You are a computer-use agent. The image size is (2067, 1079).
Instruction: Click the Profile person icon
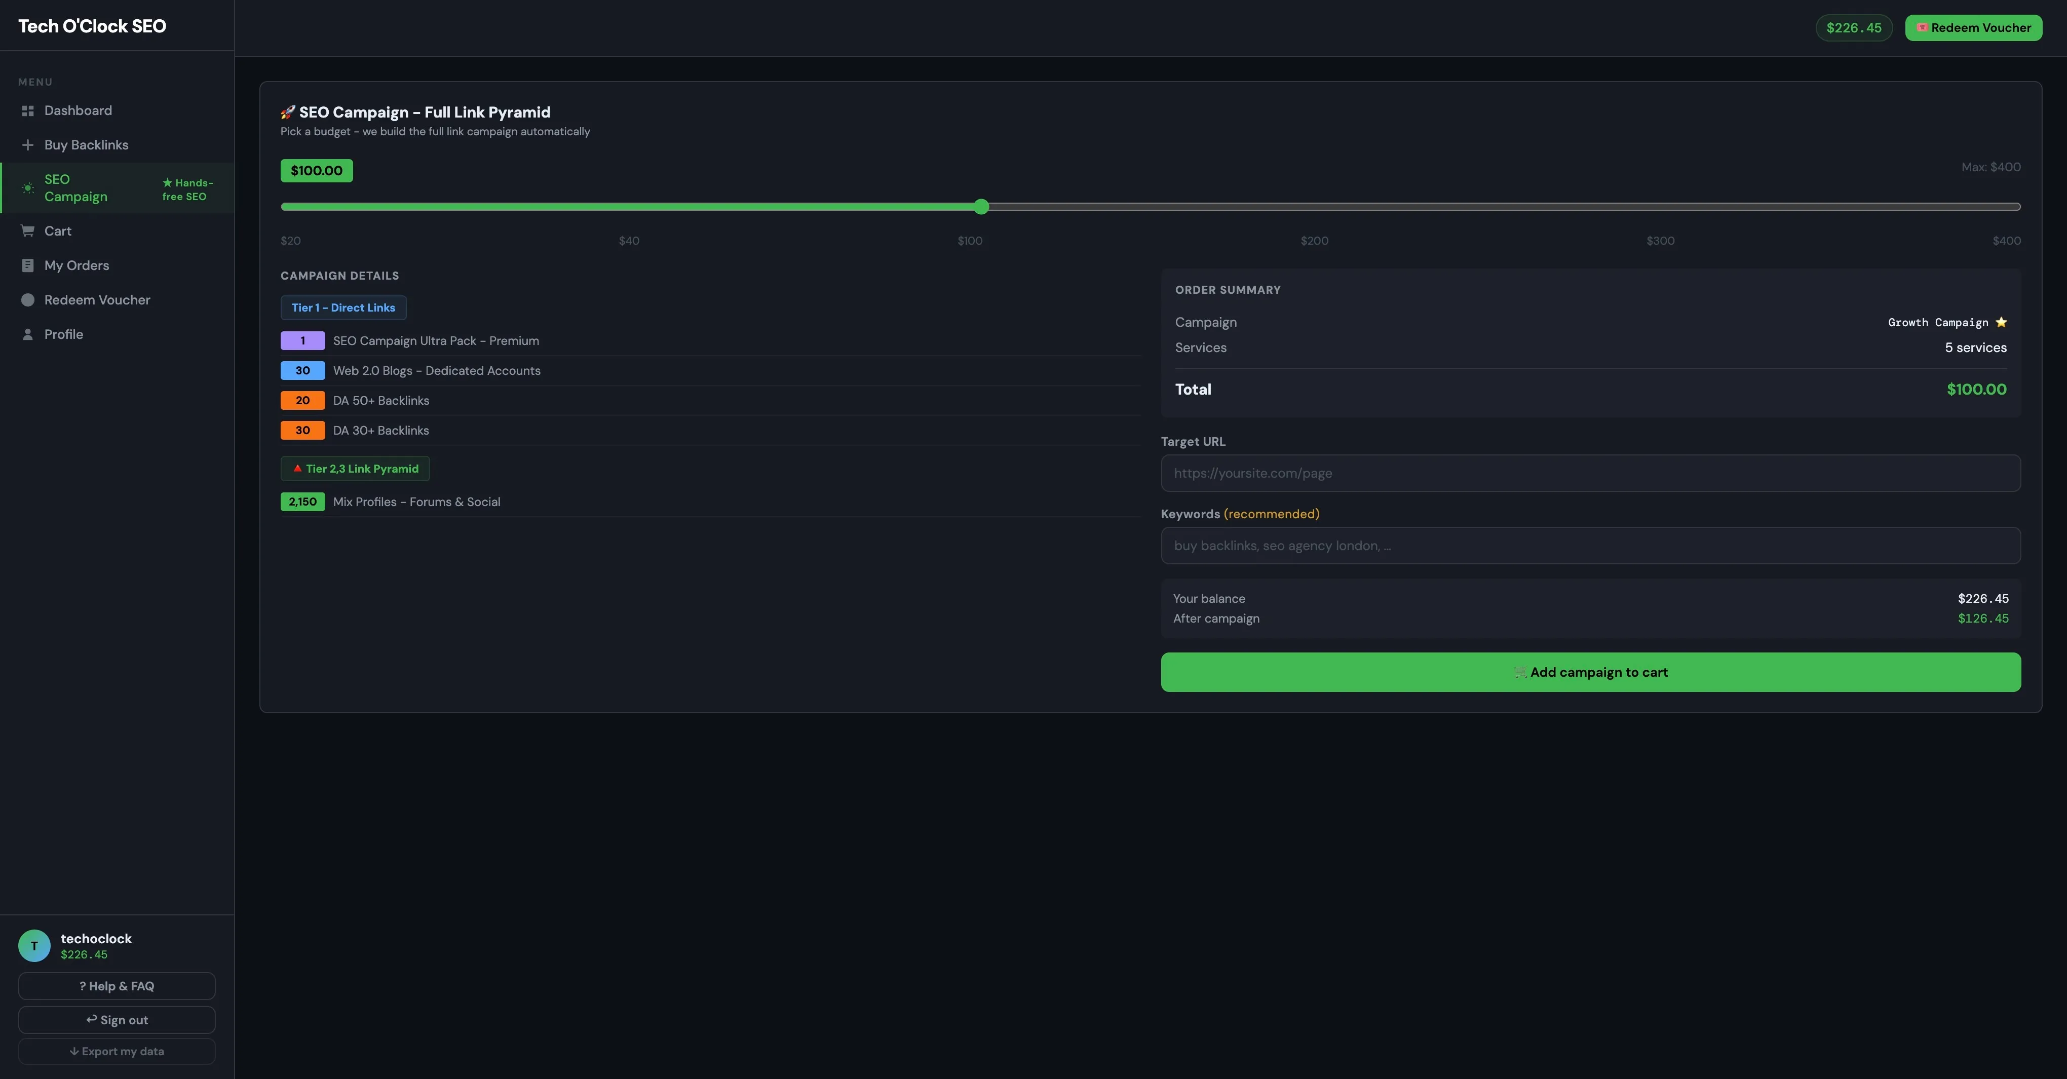(27, 334)
